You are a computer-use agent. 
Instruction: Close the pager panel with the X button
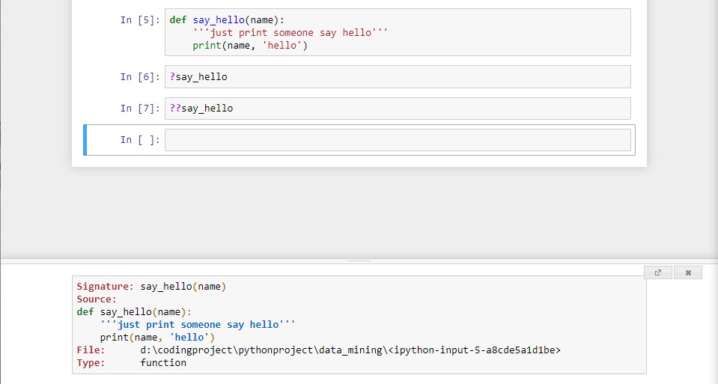[687, 272]
